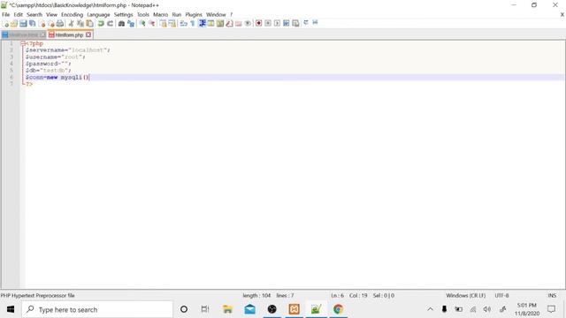This screenshot has height=318, width=566.
Task: Open the Search menu
Action: 34,14
